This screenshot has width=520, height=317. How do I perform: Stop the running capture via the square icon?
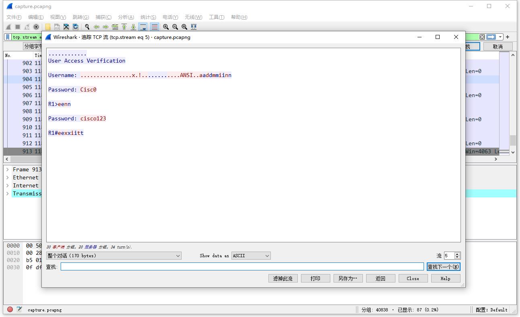pyautogui.click(x=18, y=27)
